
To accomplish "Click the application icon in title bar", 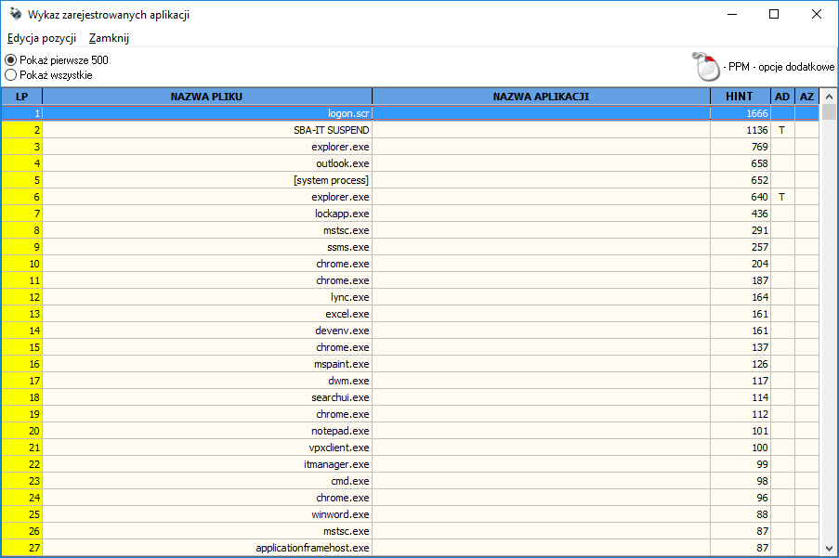I will click(x=15, y=15).
